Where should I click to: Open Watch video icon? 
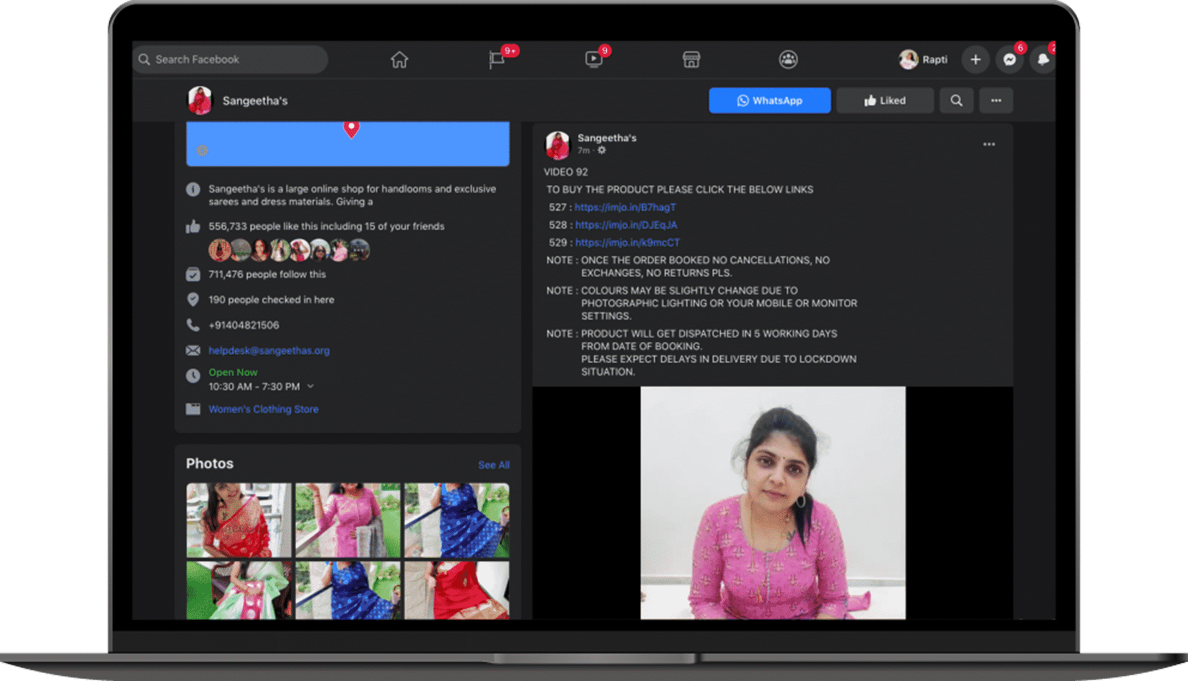tap(593, 59)
